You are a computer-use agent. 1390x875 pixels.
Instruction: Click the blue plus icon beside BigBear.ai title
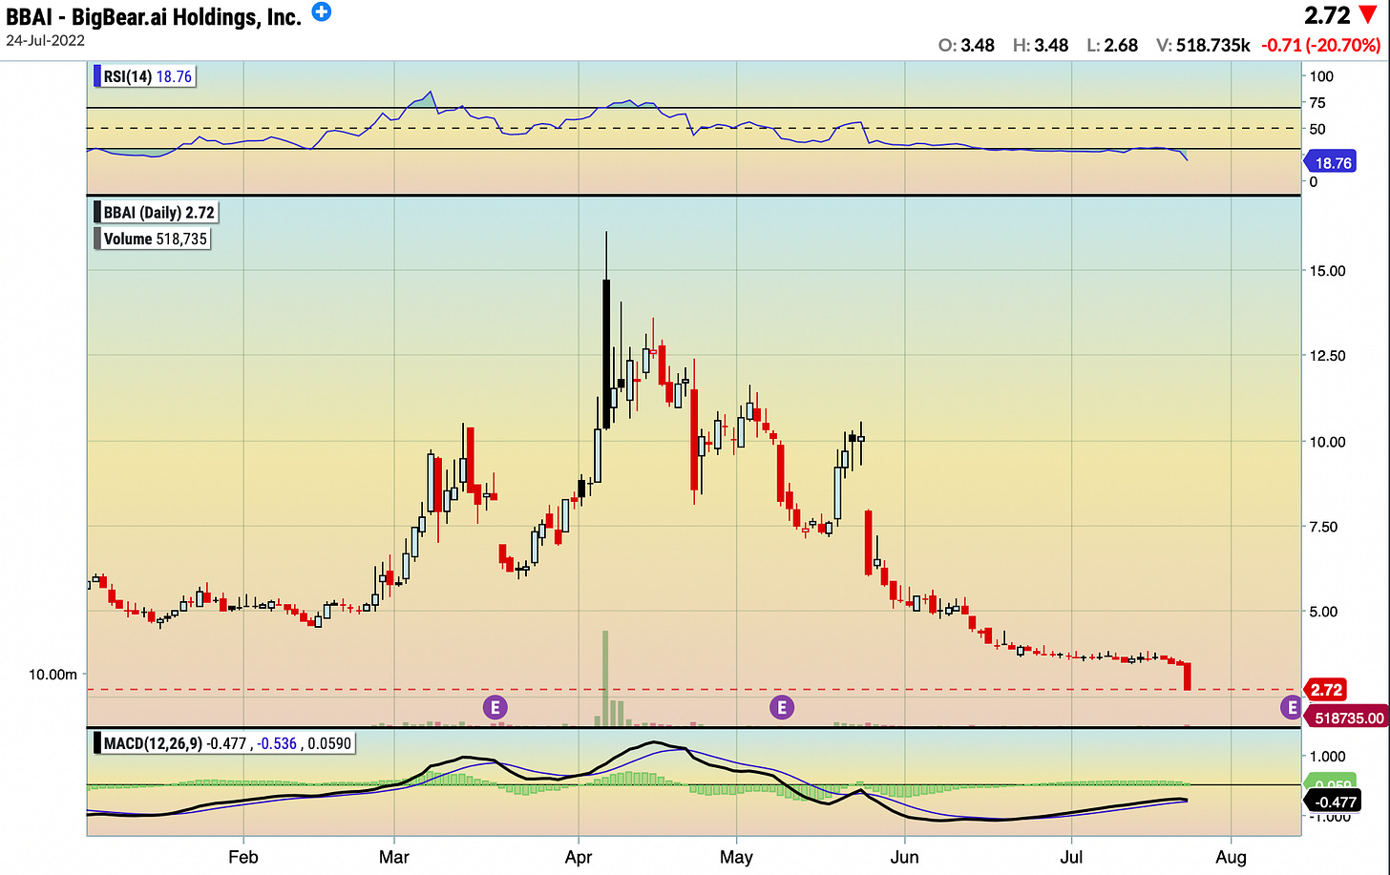tap(323, 12)
